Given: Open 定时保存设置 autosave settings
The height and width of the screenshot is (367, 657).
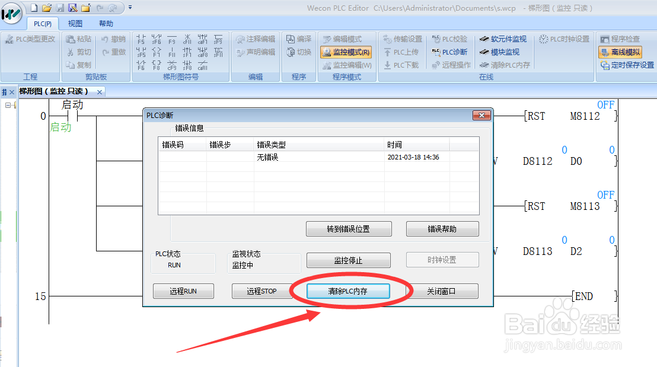Looking at the screenshot, I should (627, 65).
